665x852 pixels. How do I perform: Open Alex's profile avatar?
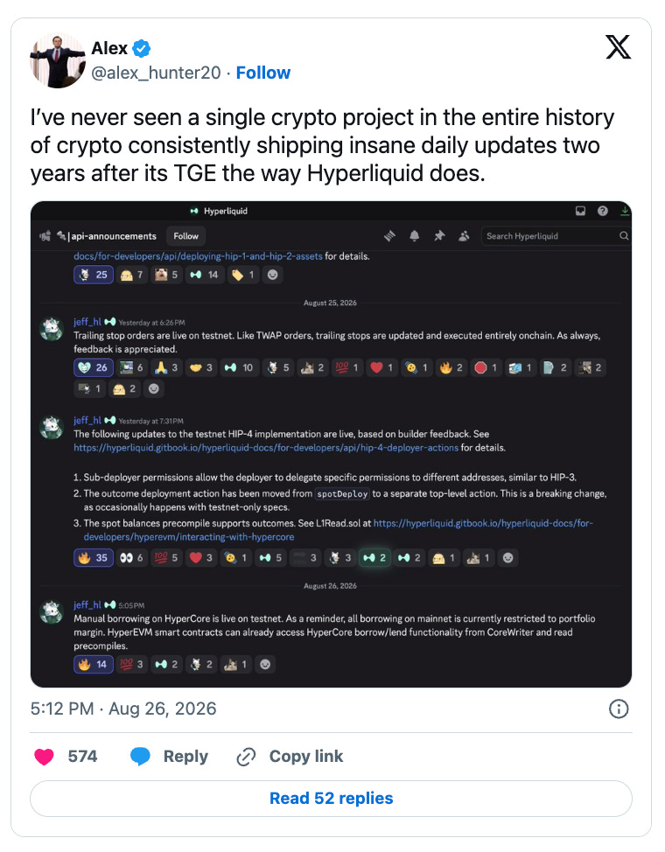point(58,60)
